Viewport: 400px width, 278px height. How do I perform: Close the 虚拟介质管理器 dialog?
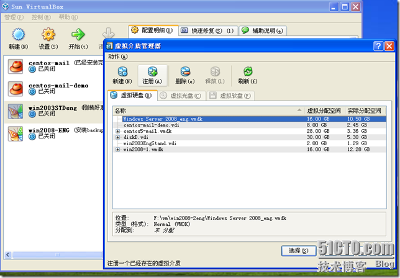coord(389,46)
